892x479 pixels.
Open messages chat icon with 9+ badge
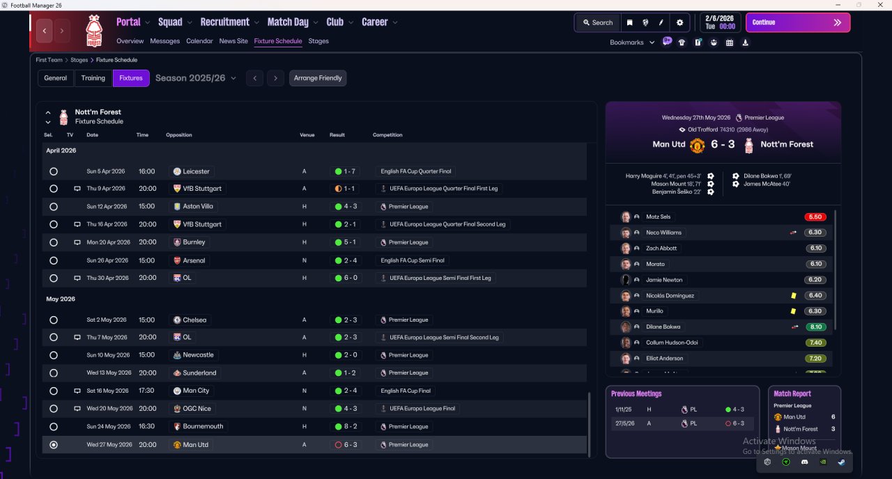[x=667, y=42]
